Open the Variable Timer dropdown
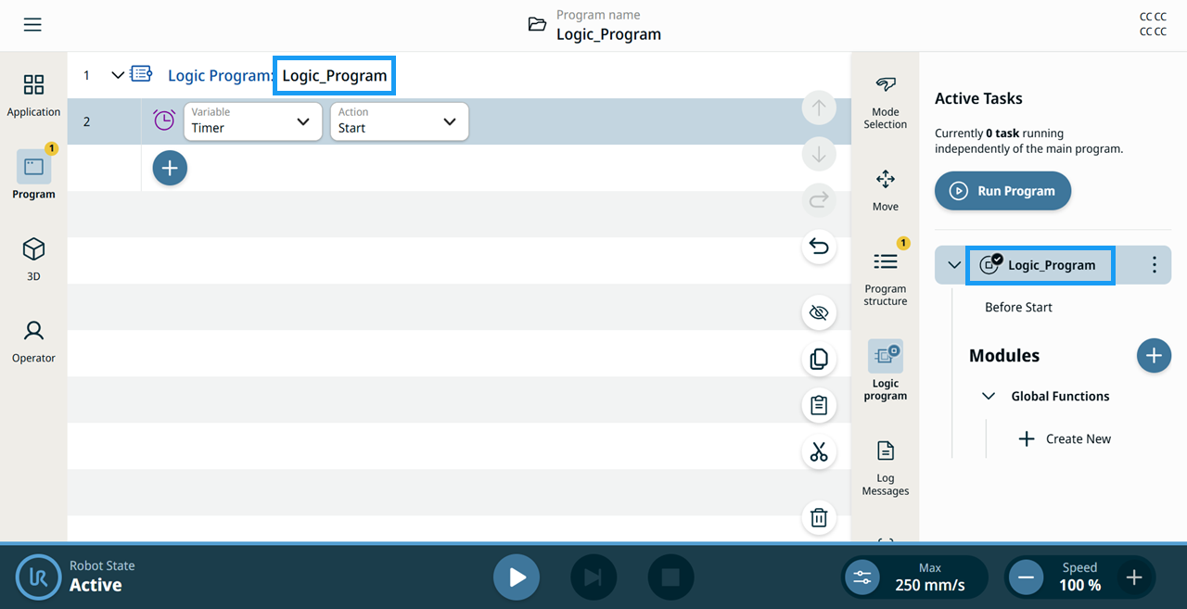1187x609 pixels. pos(253,121)
